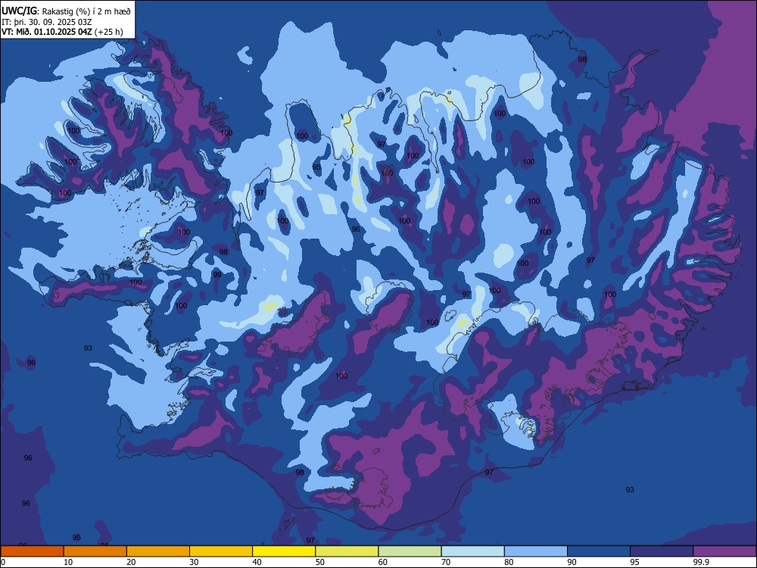Click the legend tick label '50'
The image size is (757, 568).
click(319, 562)
